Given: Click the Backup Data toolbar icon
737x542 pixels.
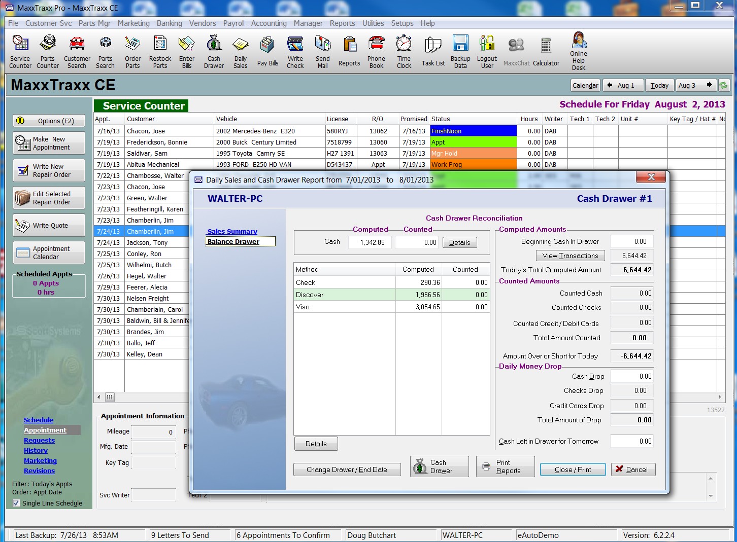Looking at the screenshot, I should [460, 52].
